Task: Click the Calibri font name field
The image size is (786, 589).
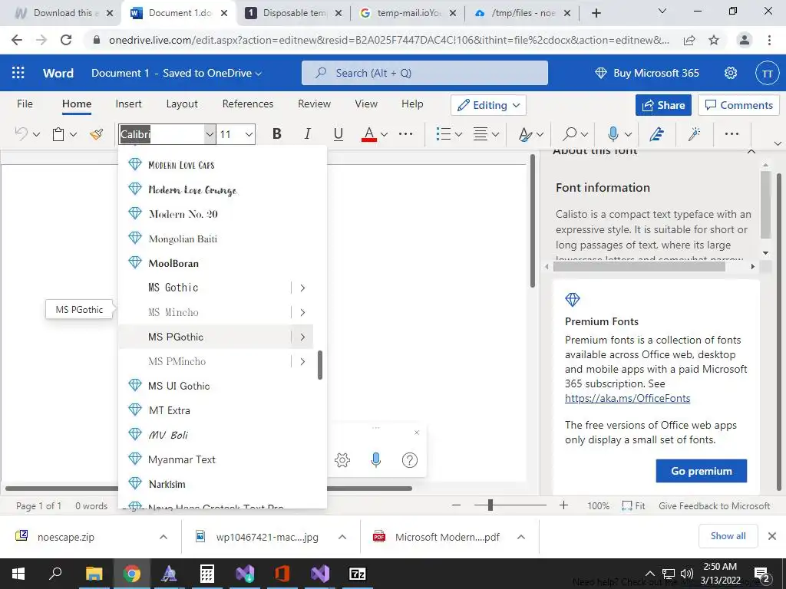Action: (x=161, y=134)
